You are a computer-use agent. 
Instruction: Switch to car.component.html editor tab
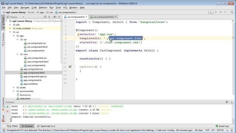(103, 17)
